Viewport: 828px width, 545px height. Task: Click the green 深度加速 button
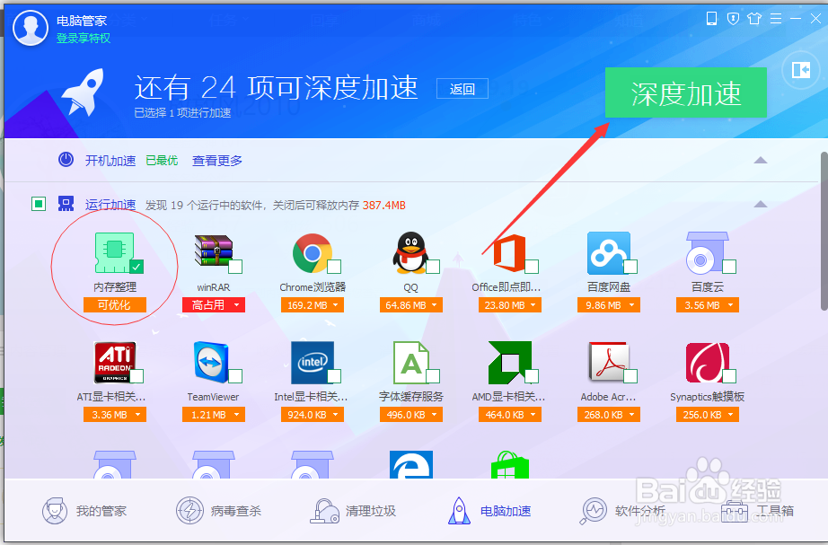click(x=685, y=92)
